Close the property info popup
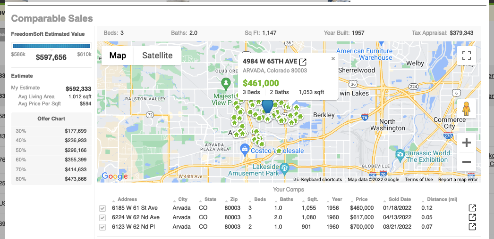Screen dimensions: 494x239 coord(333,59)
